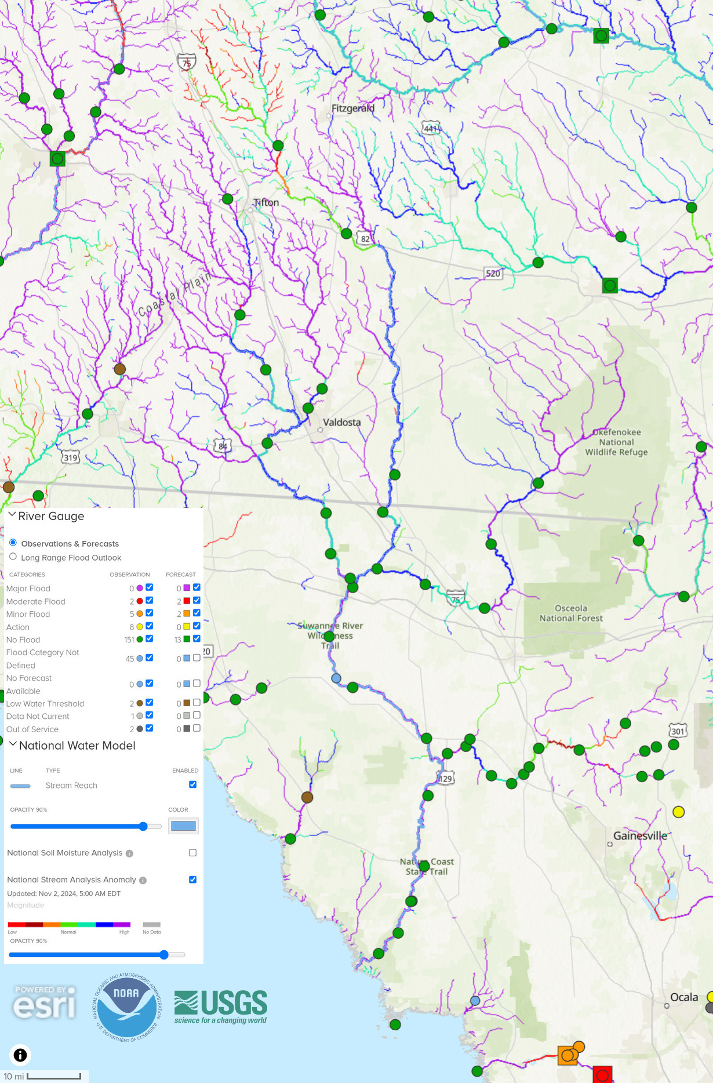Disable the Stream Reach enabled checkbox
This screenshot has width=713, height=1083.
[193, 785]
